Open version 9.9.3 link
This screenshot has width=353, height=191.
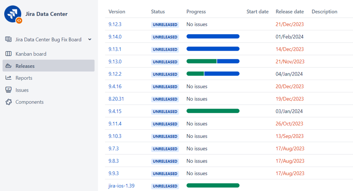[x=113, y=173]
